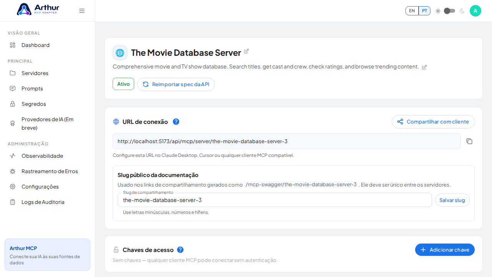Toggle the dark mode switch
492x277 pixels.
tap(449, 11)
